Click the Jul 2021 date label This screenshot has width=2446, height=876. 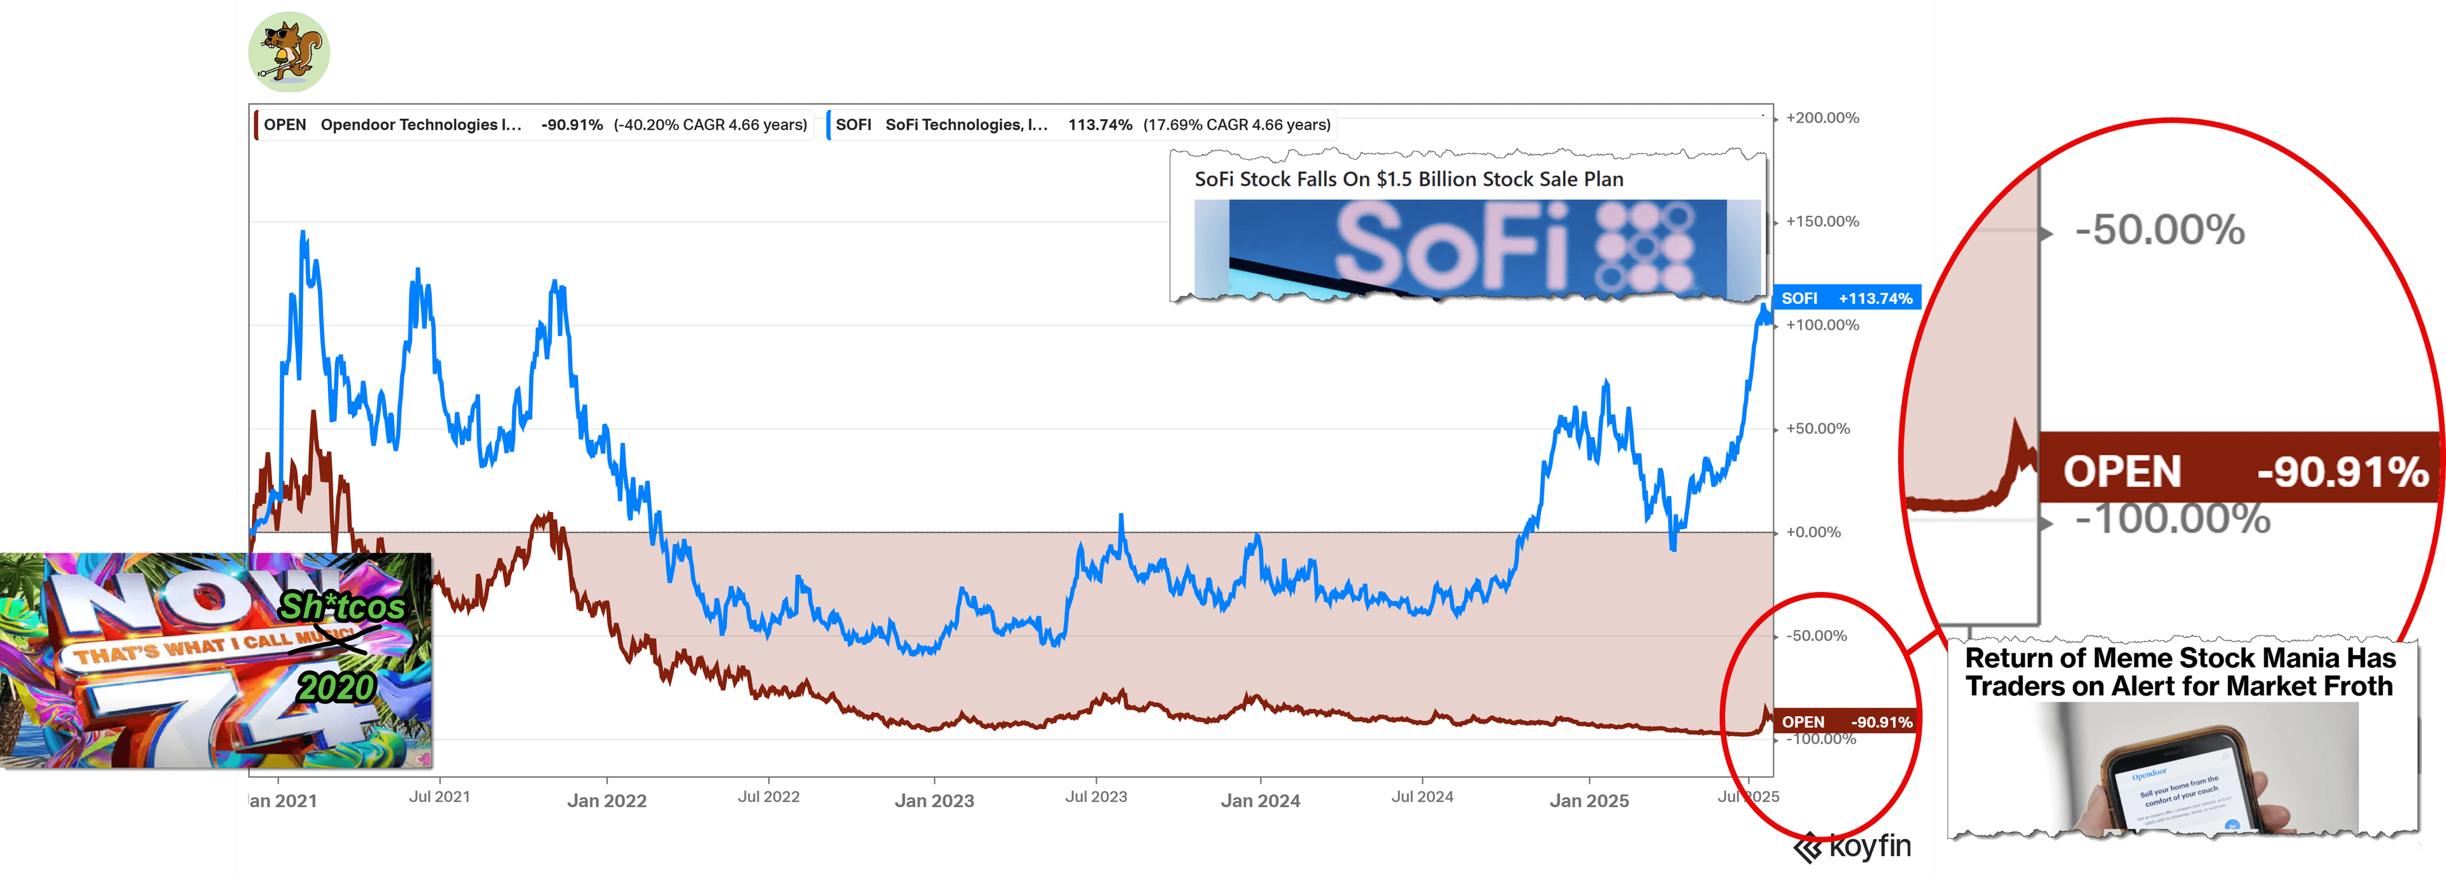440,797
